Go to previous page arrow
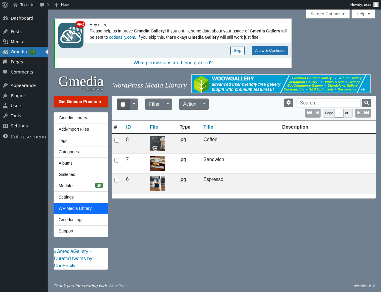The width and height of the screenshot is (381, 292). 317,113
